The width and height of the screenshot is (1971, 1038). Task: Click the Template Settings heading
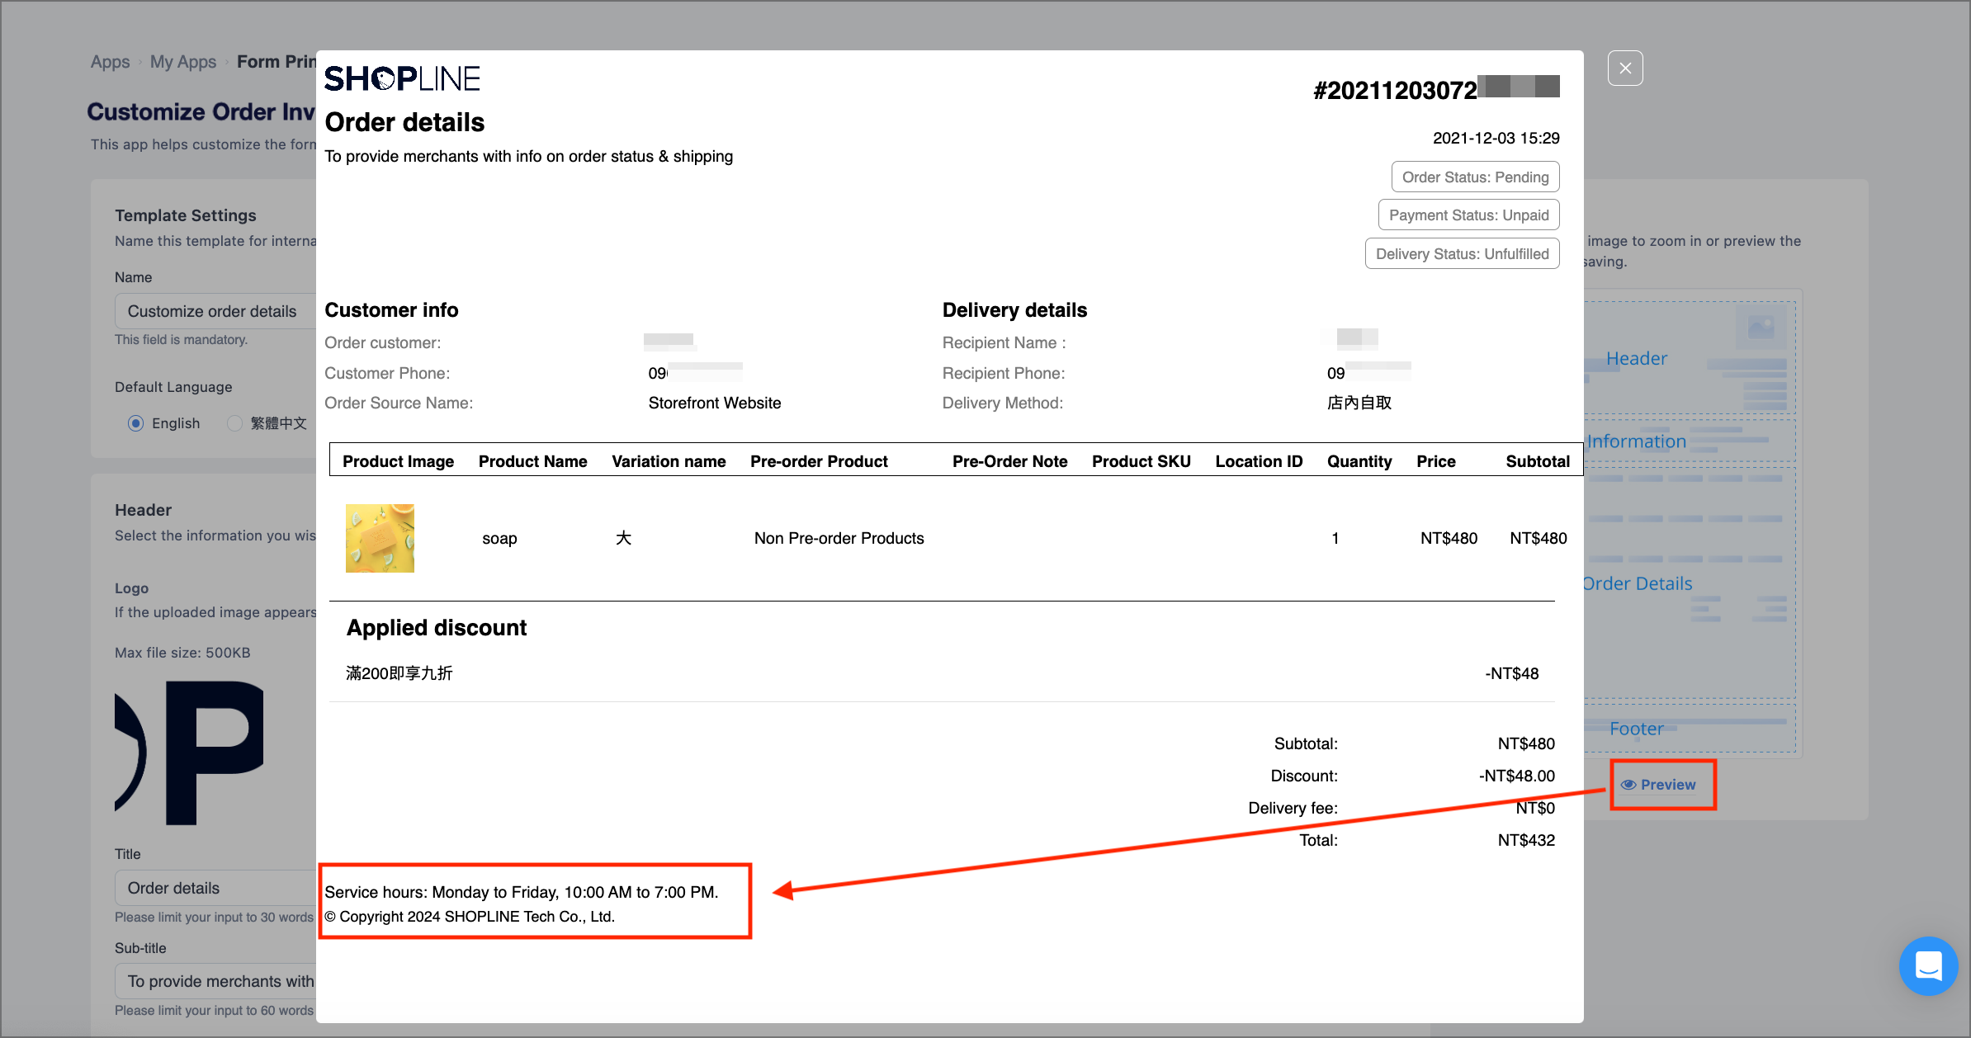(186, 215)
